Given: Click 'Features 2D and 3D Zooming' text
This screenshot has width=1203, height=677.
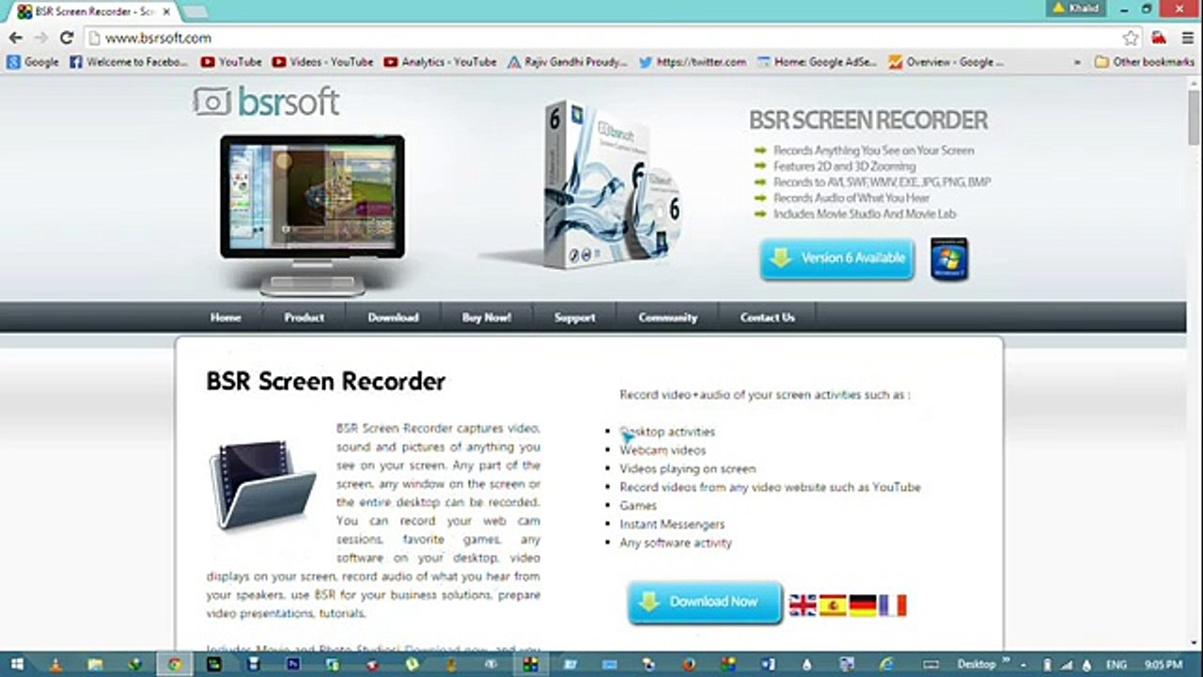Looking at the screenshot, I should (x=844, y=166).
